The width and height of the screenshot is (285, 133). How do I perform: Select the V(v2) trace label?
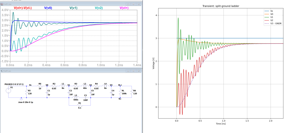[x=98, y=8]
